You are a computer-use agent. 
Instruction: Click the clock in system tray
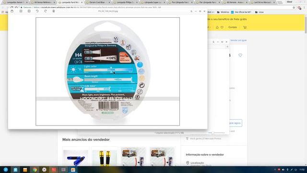302,170
